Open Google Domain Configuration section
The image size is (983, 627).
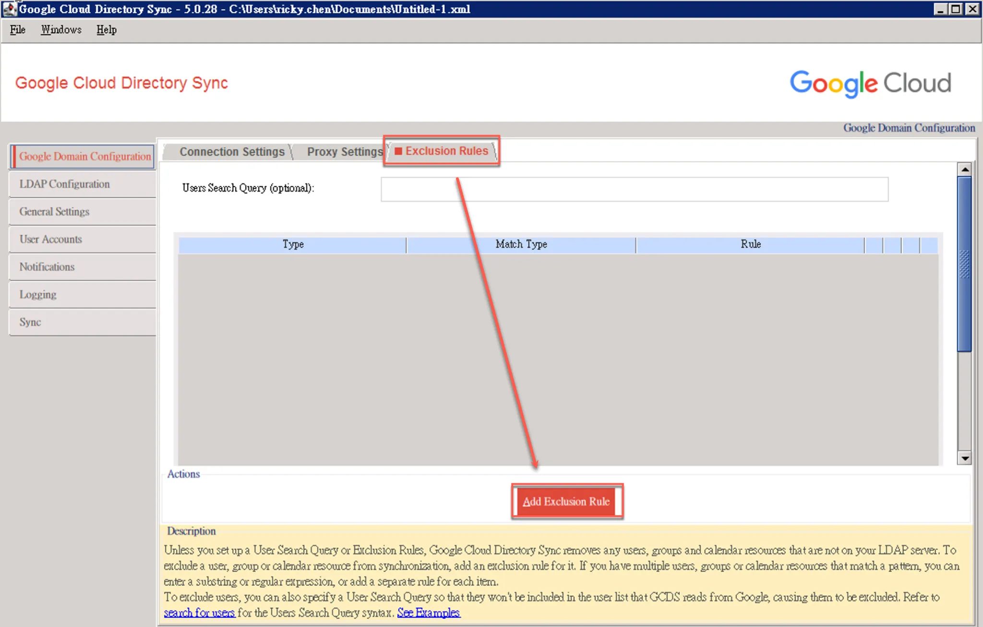pos(82,157)
